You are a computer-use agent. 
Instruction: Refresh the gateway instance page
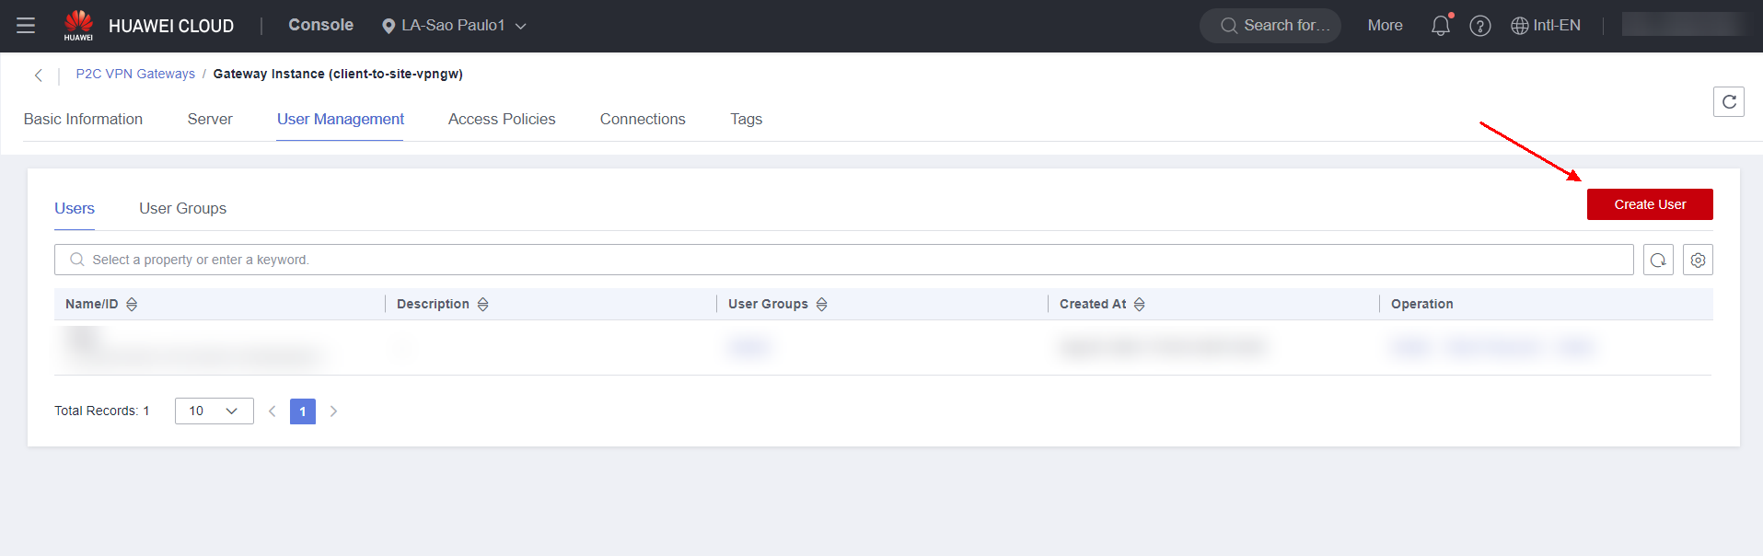coord(1728,101)
